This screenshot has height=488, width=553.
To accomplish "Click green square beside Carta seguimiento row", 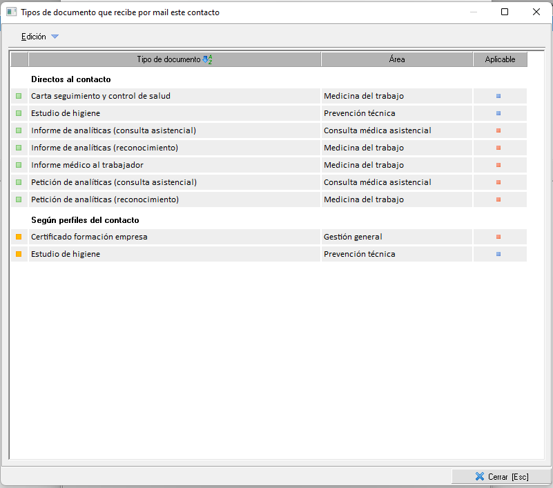I will point(19,96).
